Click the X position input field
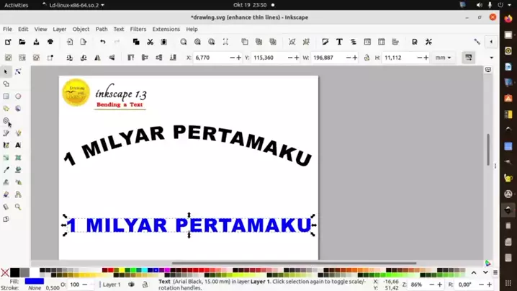Screen dimensions: 517x291 (x=212, y=58)
